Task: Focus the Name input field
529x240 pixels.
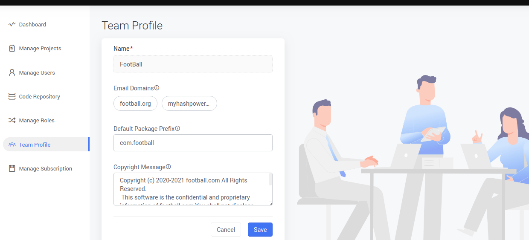Action: (x=193, y=64)
